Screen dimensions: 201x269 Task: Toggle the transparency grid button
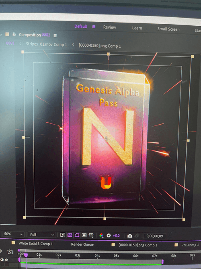tap(70, 235)
